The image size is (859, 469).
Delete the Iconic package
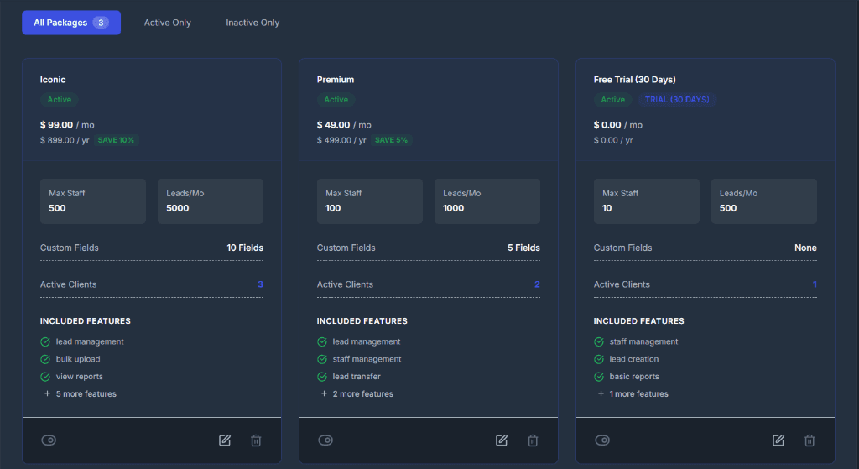pyautogui.click(x=256, y=440)
